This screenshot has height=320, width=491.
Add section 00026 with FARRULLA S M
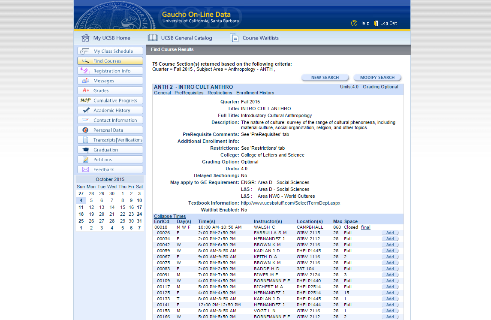390,233
